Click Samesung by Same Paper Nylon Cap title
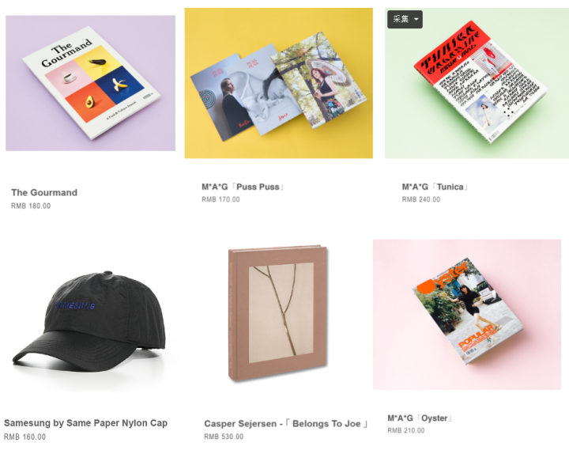Screen dimensions: 569x450 click(x=85, y=423)
